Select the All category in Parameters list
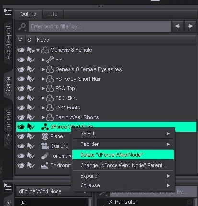 23,203
